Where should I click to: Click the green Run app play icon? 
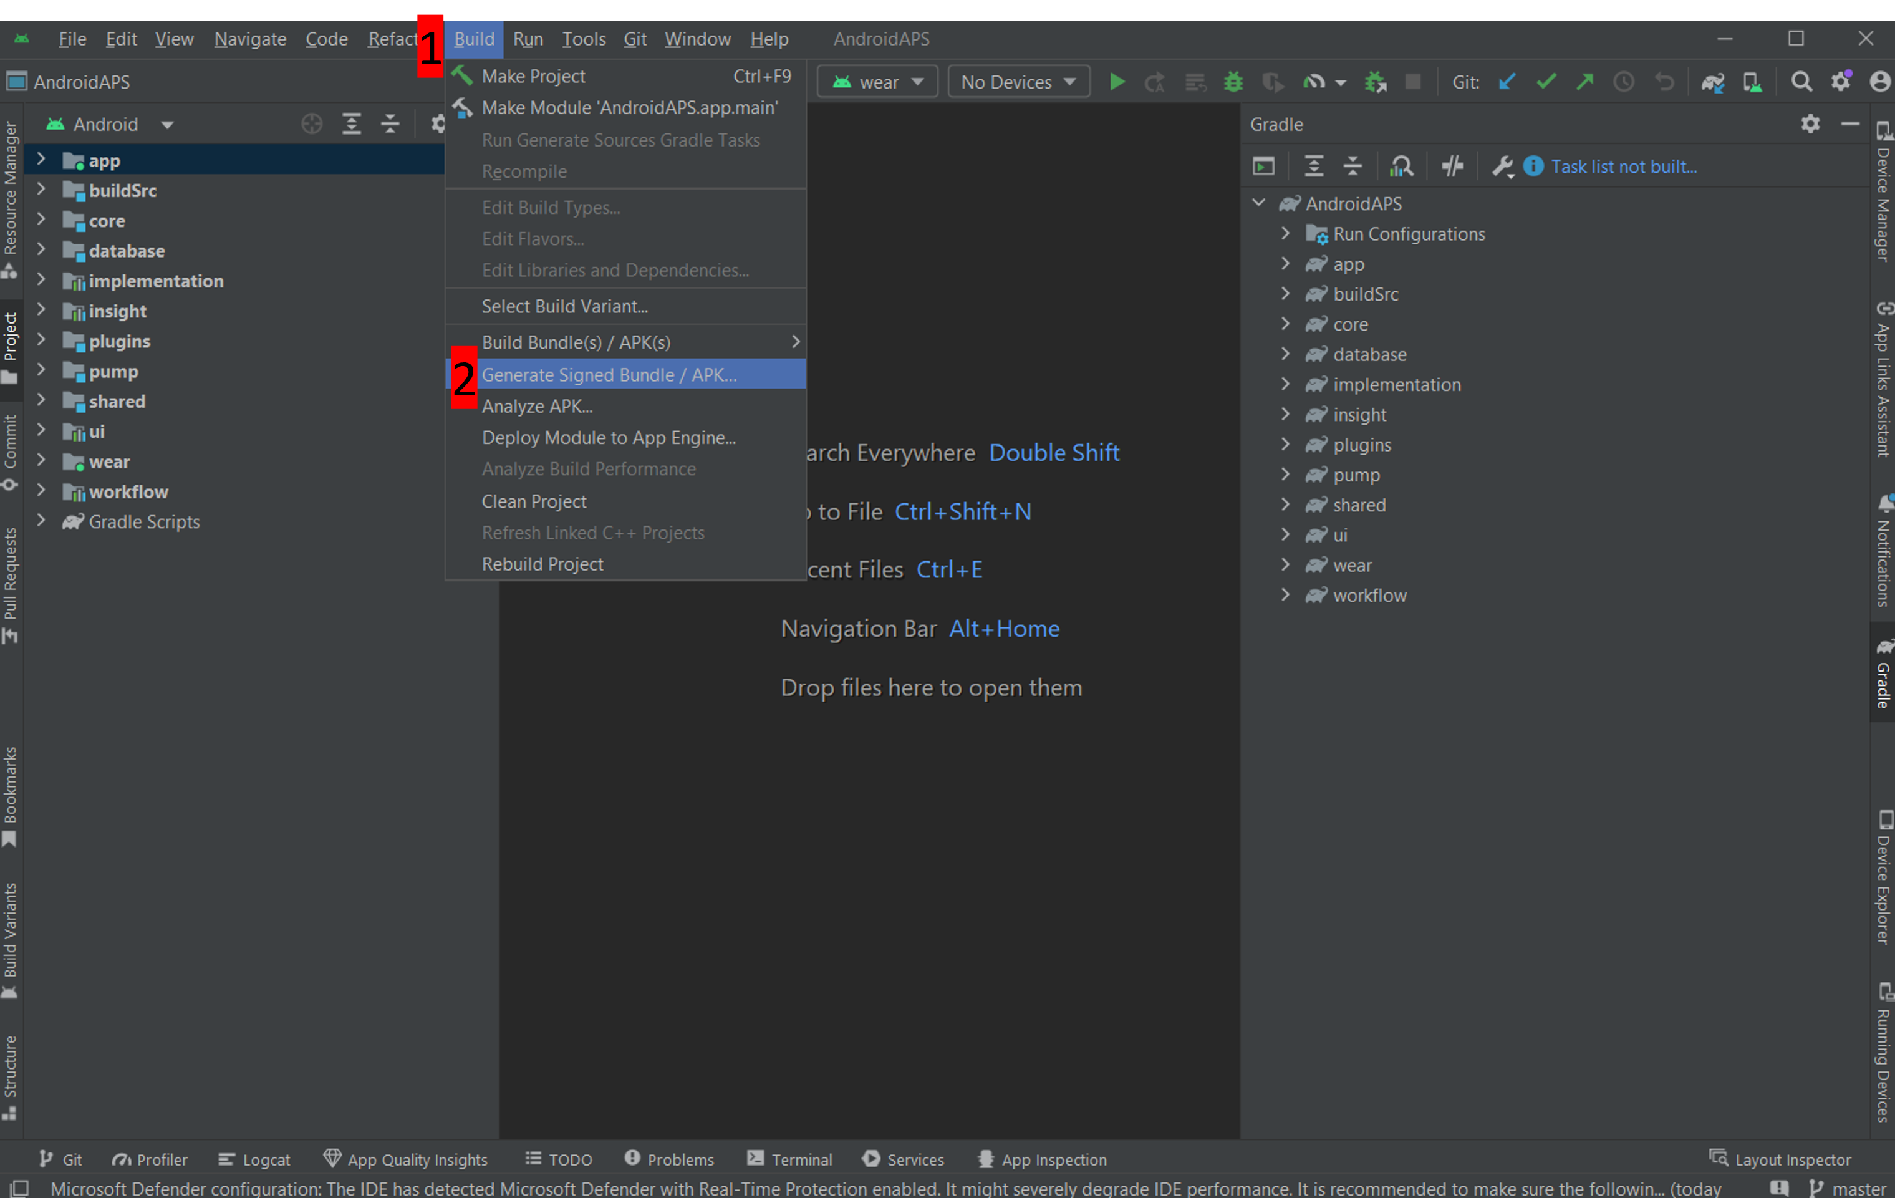[1116, 82]
